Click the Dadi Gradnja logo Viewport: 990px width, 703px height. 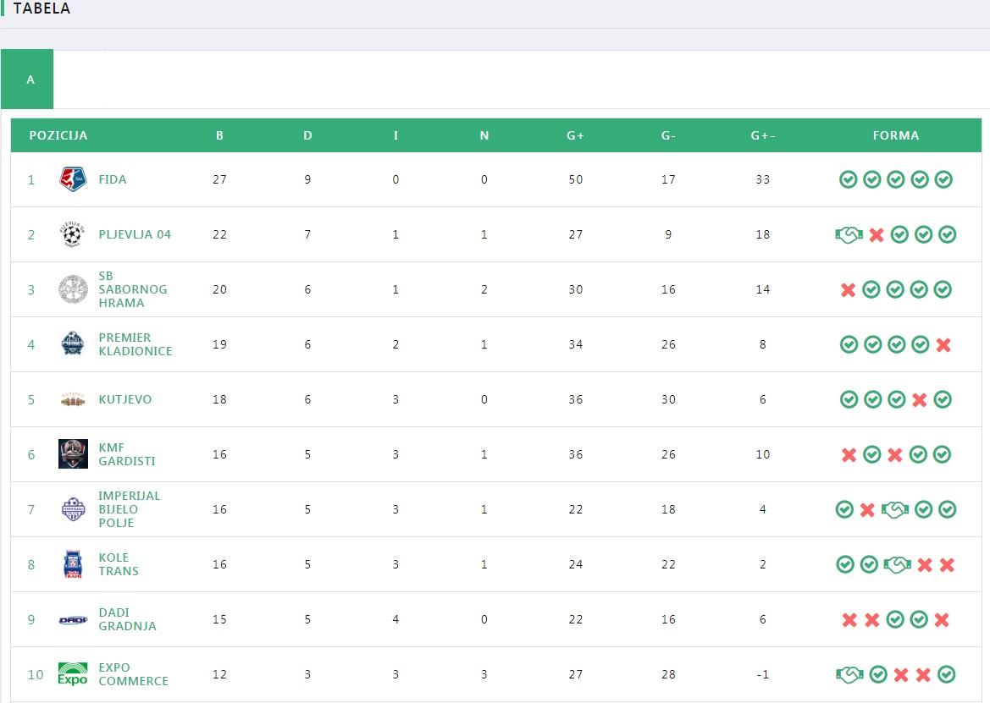point(73,620)
